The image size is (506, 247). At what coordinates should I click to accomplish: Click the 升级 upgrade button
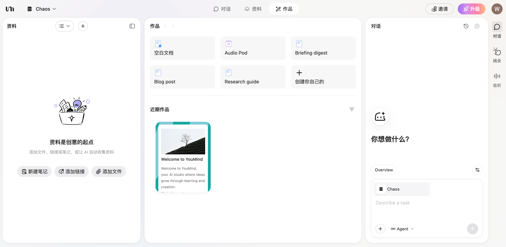[471, 9]
